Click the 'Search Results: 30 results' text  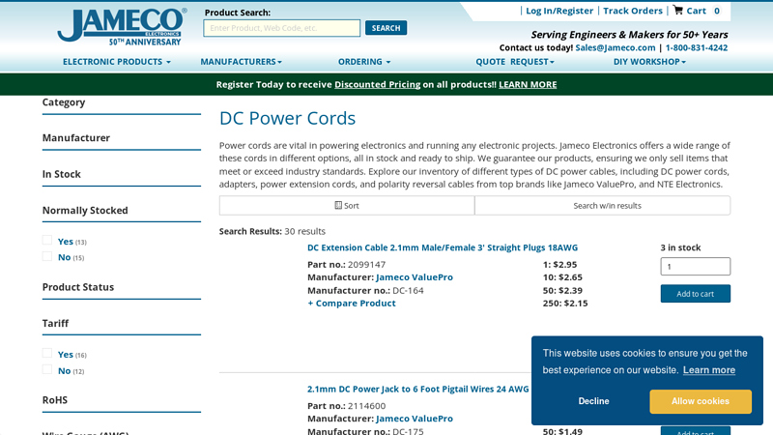(x=272, y=231)
